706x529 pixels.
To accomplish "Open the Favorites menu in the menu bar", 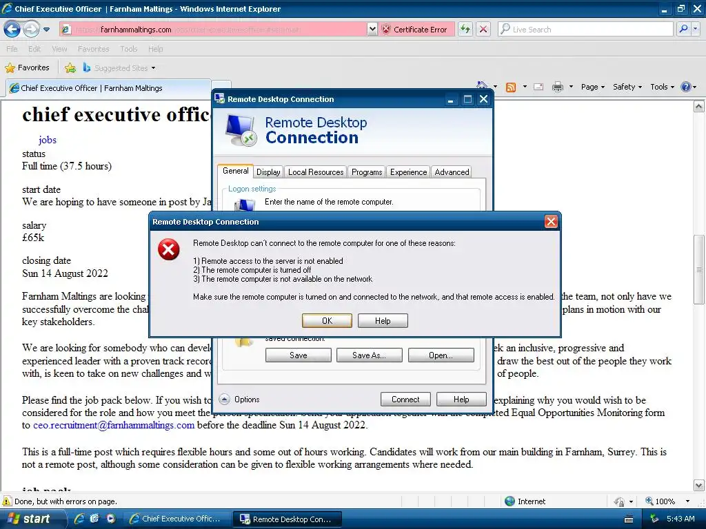I will click(93, 49).
